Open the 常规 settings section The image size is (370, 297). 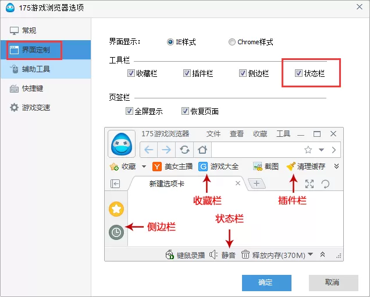click(46, 31)
